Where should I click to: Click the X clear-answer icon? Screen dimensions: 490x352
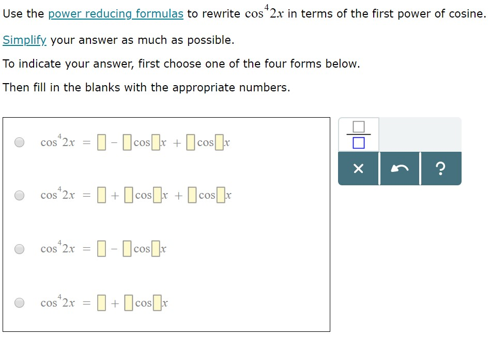coord(359,168)
